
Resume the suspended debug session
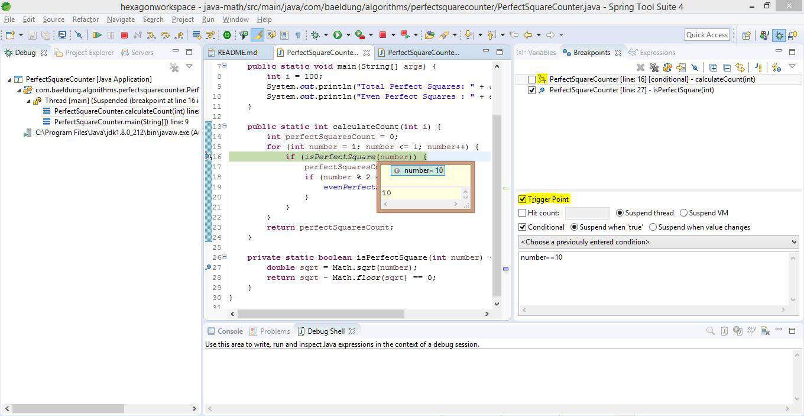point(98,34)
